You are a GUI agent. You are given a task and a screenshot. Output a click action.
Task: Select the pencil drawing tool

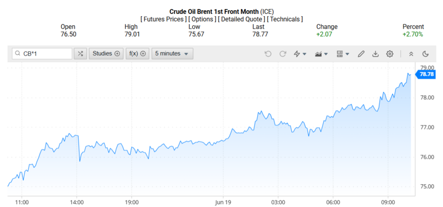point(361,53)
